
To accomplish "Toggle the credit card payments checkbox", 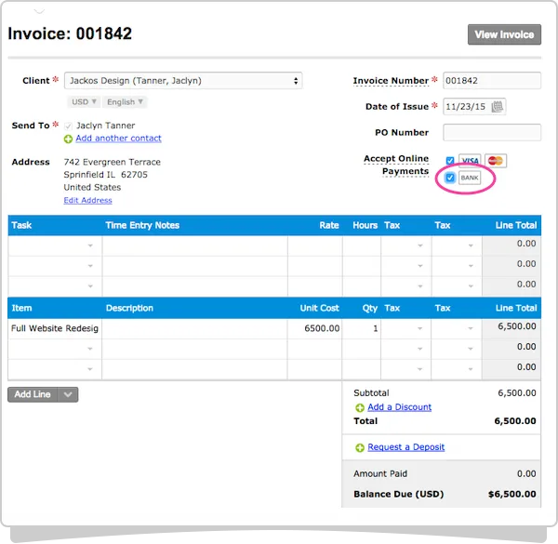I will pos(450,161).
